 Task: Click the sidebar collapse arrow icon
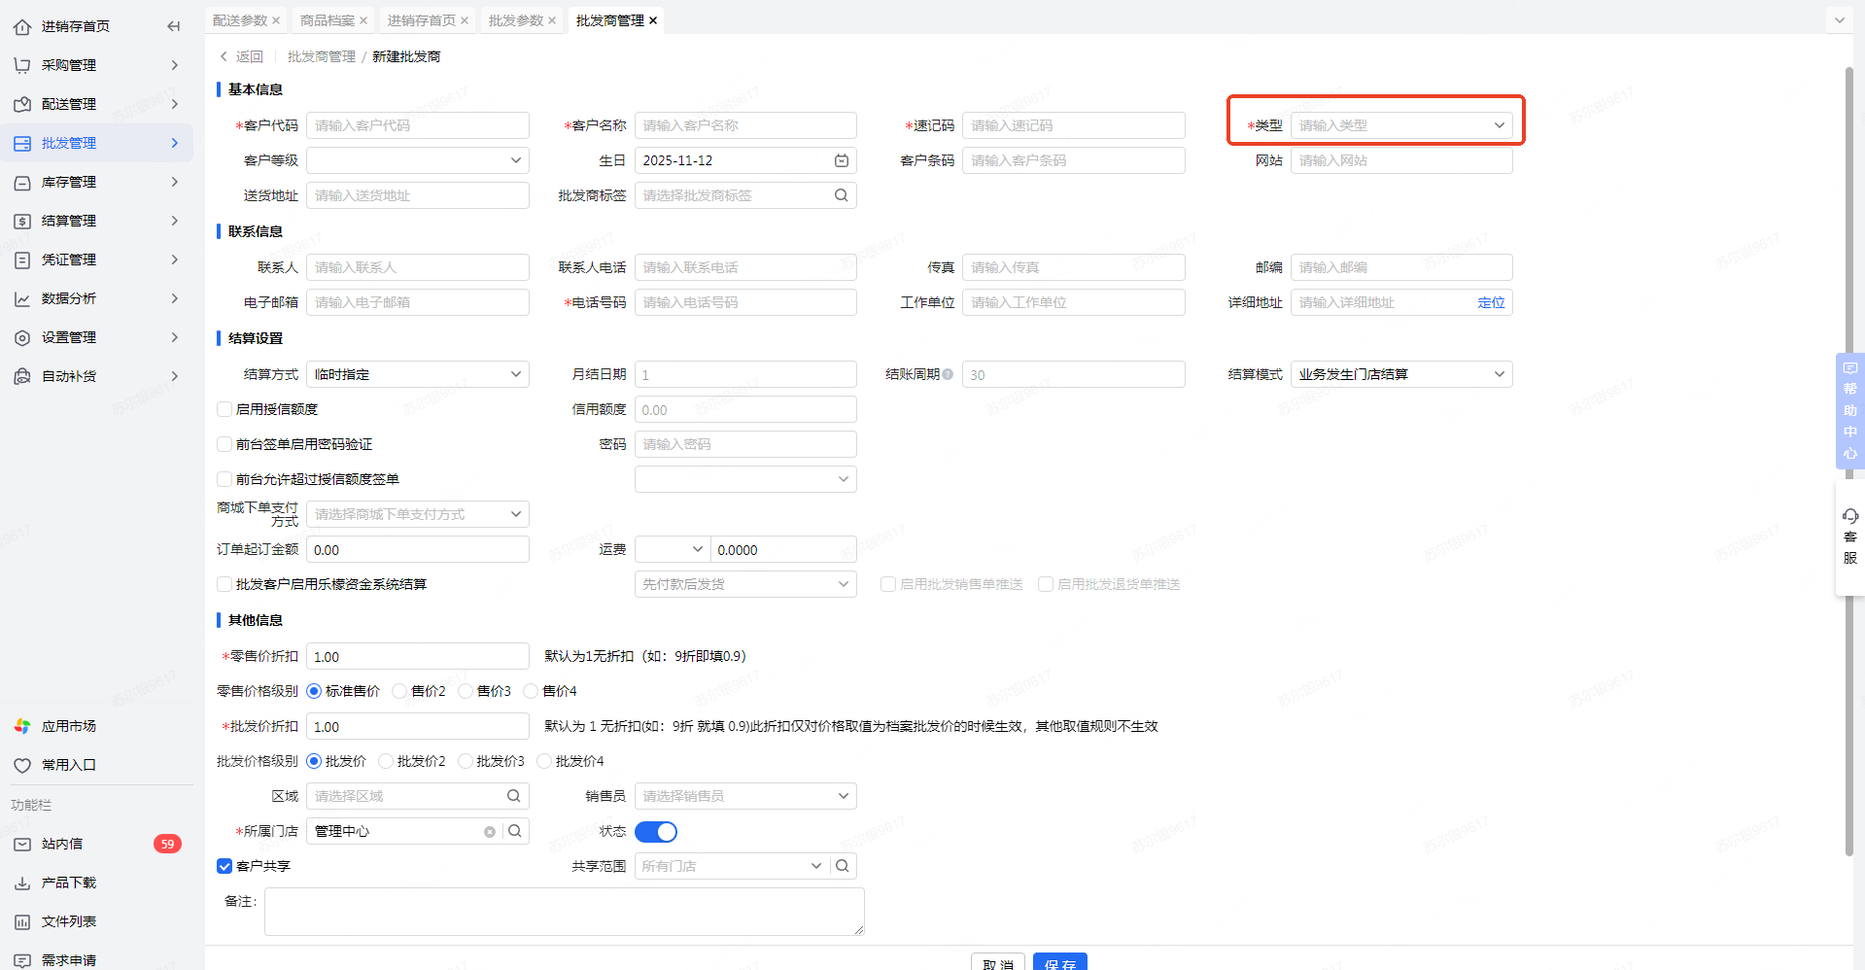coord(173,26)
